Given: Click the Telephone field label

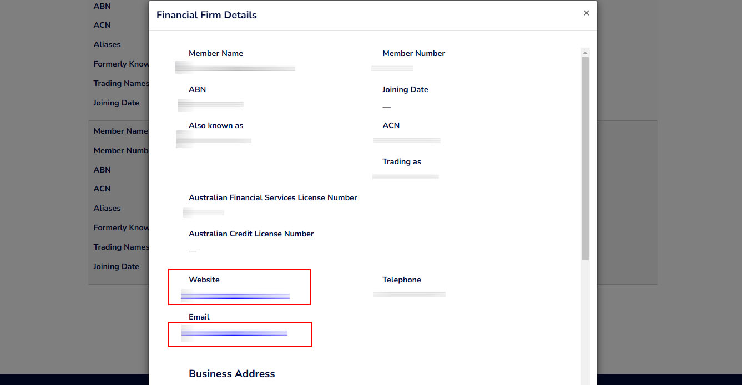Looking at the screenshot, I should pos(402,280).
